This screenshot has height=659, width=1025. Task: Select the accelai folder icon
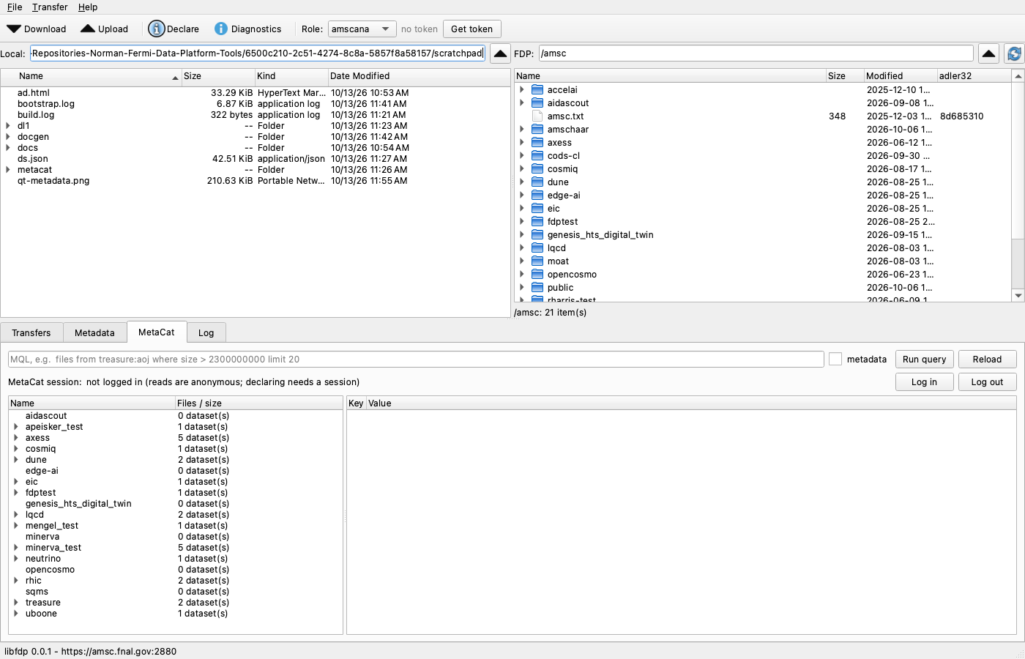pos(537,90)
